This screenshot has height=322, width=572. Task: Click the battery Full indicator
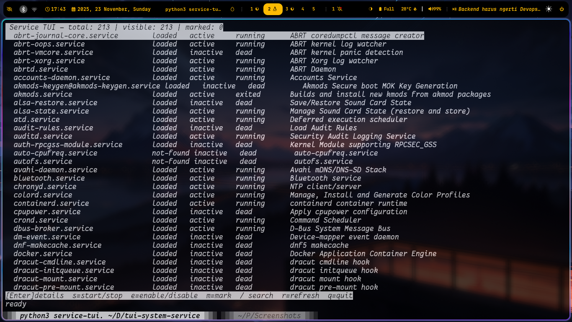click(386, 9)
